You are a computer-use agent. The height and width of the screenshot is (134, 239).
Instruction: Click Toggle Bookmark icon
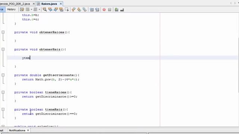85,10
